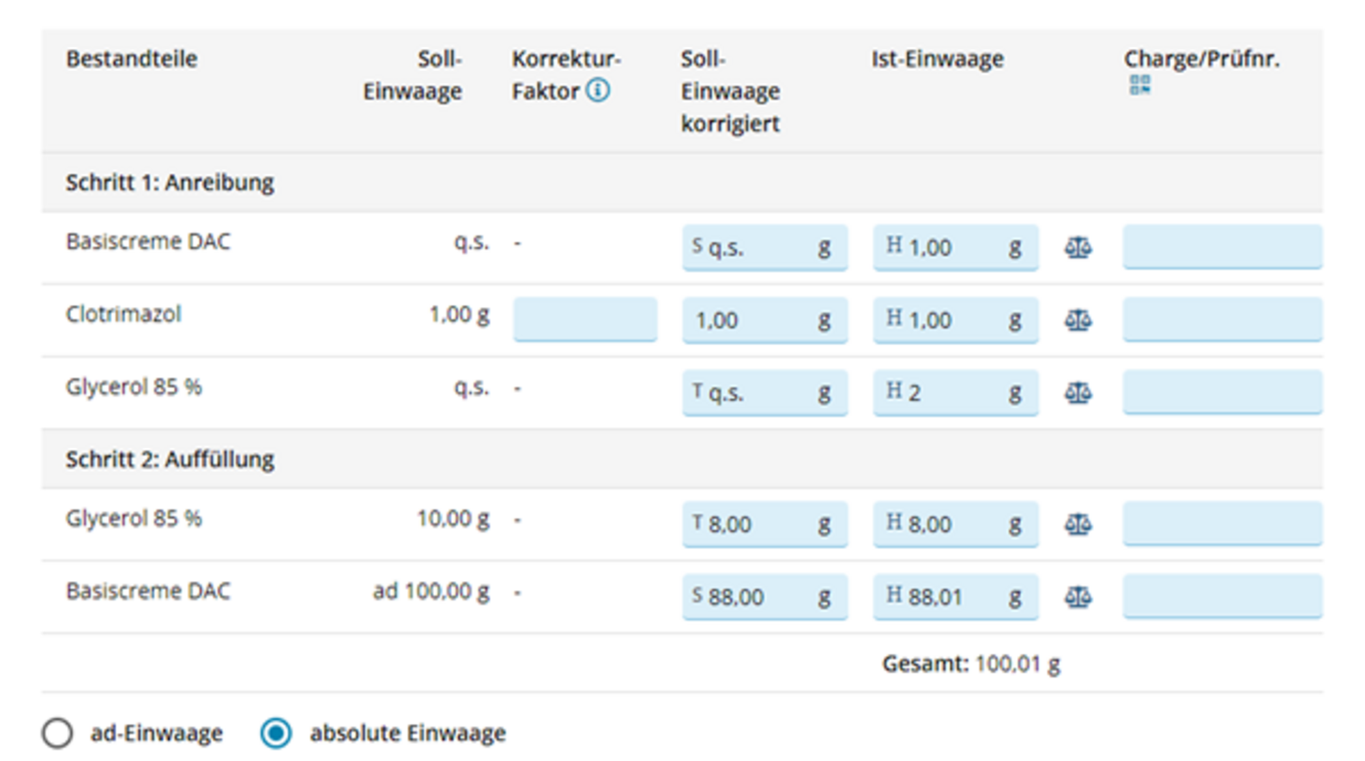The image size is (1365, 761).
Task: Click the Charge field for the ad 100,00 g Basiscreme row
Action: point(1222,597)
